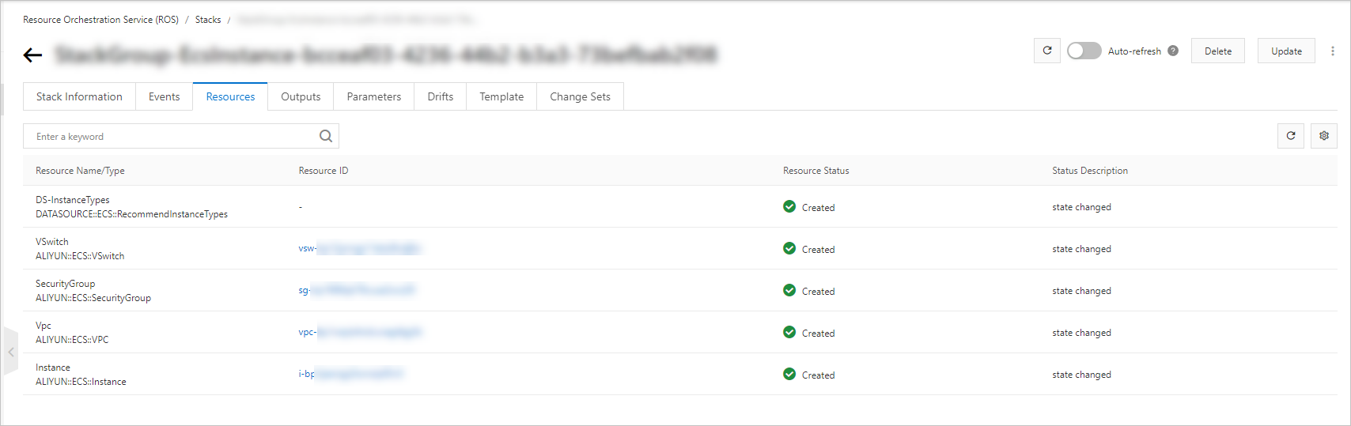Screen dimensions: 1351x426
Task: Expand the collapsed left sidebar handle
Action: click(x=10, y=352)
